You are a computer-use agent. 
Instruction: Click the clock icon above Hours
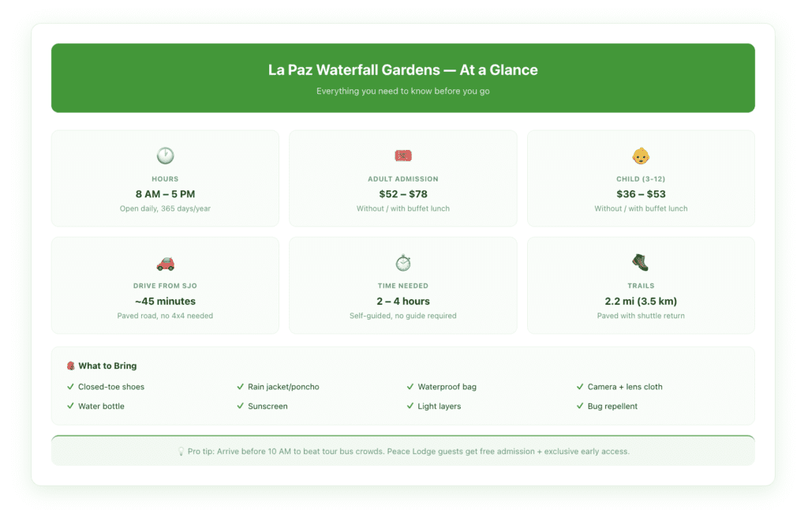point(165,155)
